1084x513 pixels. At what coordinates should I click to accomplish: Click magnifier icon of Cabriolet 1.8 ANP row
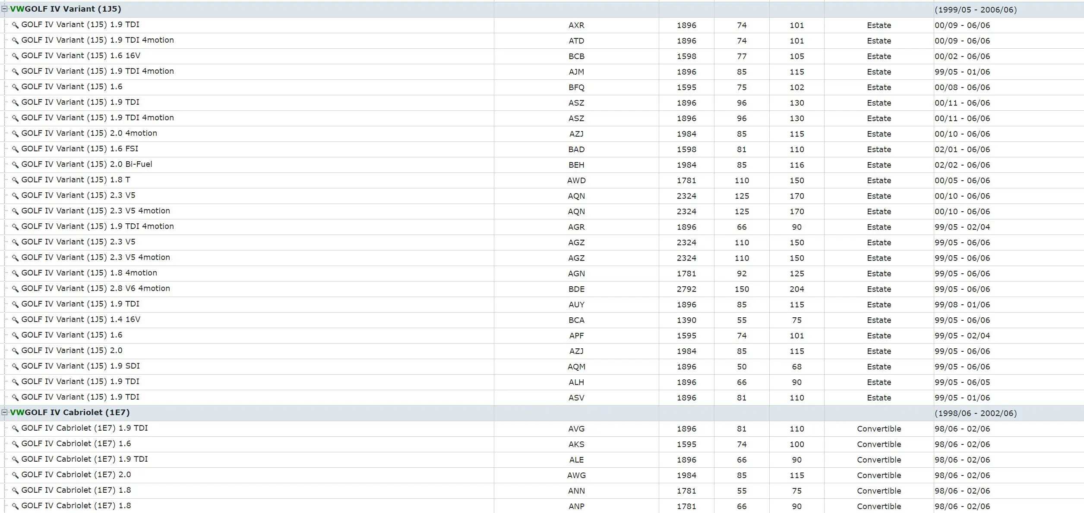click(15, 506)
